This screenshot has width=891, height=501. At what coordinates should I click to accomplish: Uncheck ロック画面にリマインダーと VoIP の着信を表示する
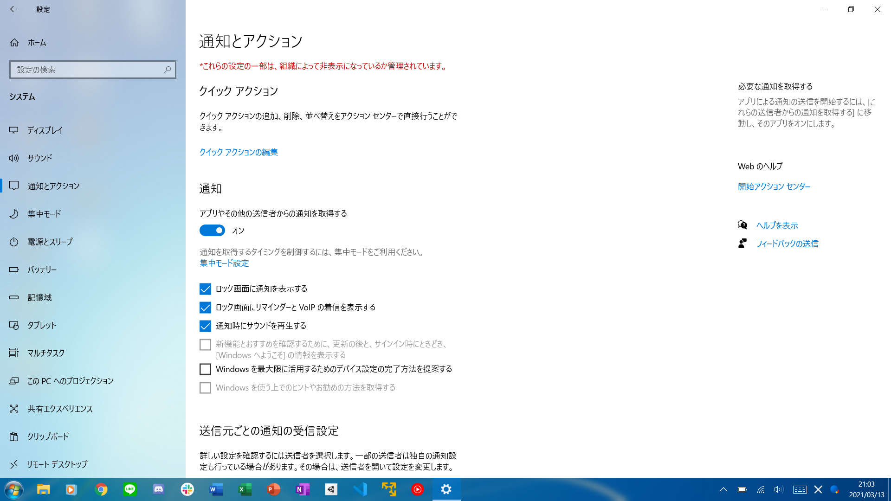205,308
